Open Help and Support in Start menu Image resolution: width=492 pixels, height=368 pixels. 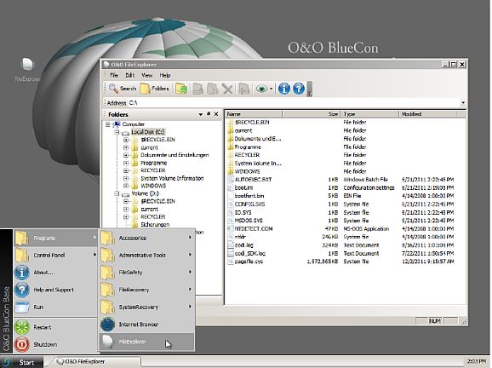pos(56,290)
